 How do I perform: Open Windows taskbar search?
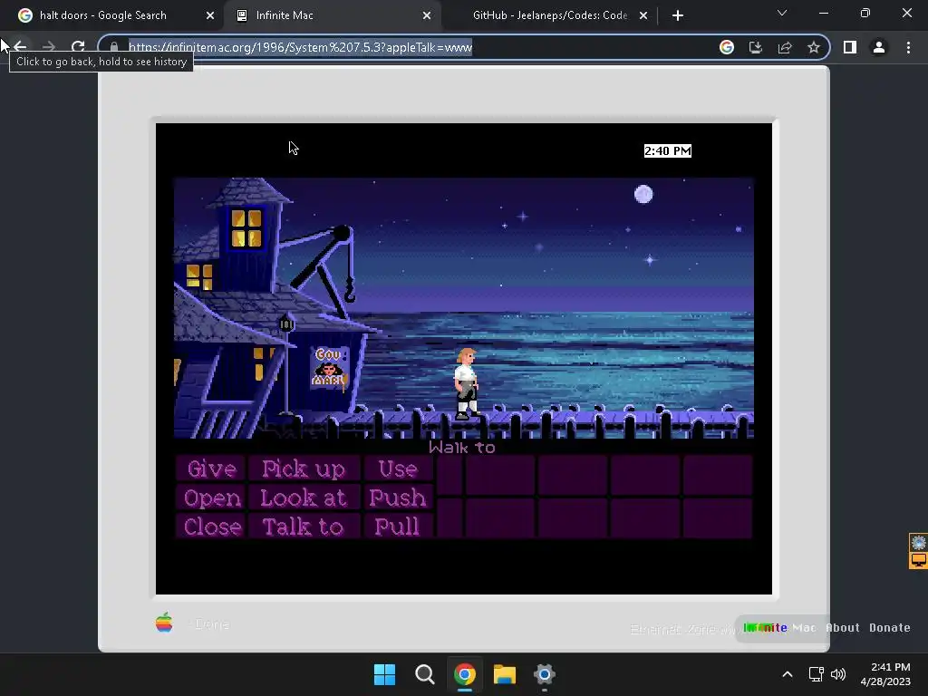(424, 674)
